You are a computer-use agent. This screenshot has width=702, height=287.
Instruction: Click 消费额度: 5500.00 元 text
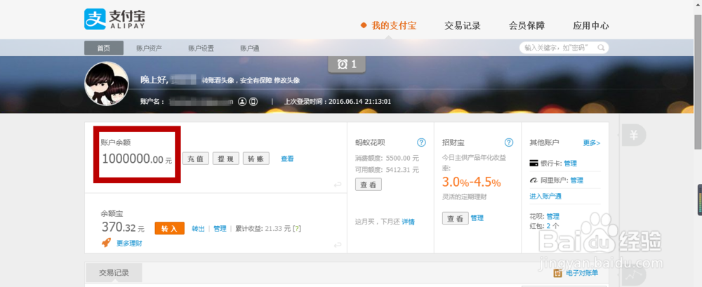[388, 159]
